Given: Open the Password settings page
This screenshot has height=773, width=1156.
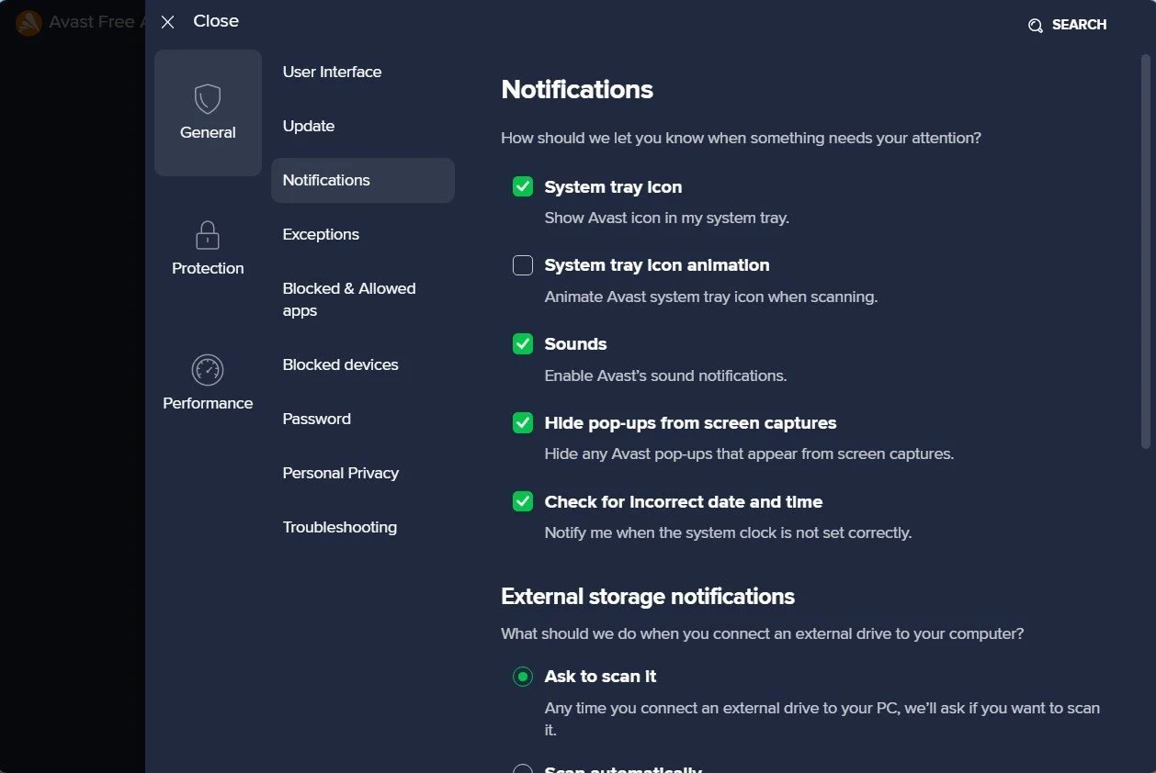Looking at the screenshot, I should click(316, 419).
